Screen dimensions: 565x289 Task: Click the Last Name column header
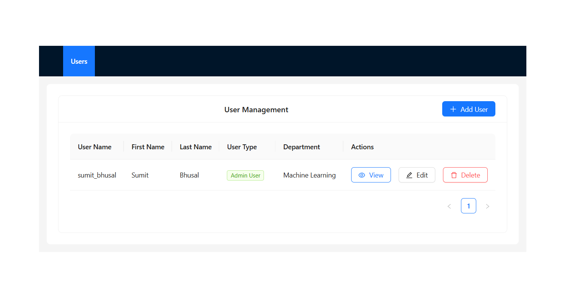coord(195,147)
